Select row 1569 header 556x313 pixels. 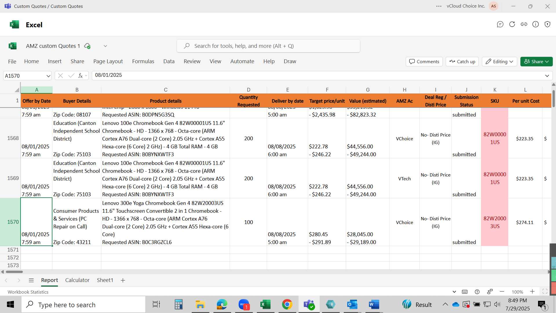[x=10, y=178]
